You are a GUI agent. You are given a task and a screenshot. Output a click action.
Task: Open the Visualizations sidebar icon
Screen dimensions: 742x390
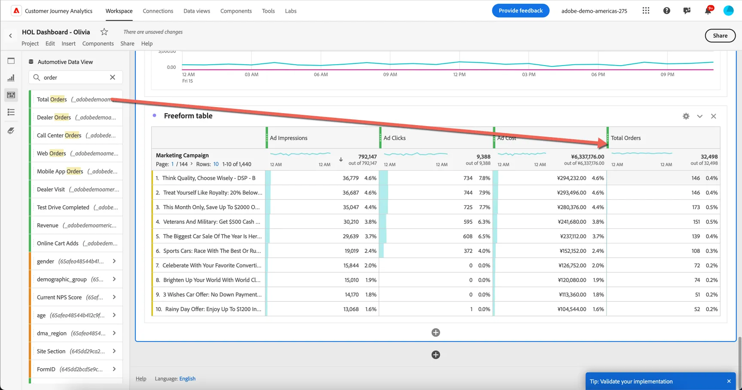11,78
